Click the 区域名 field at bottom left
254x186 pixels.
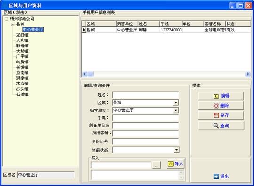click(46, 175)
